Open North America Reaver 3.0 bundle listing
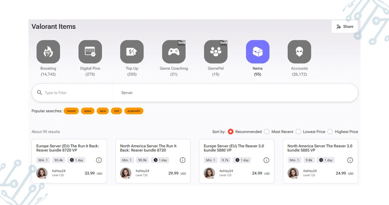The image size is (389, 205). click(x=320, y=148)
